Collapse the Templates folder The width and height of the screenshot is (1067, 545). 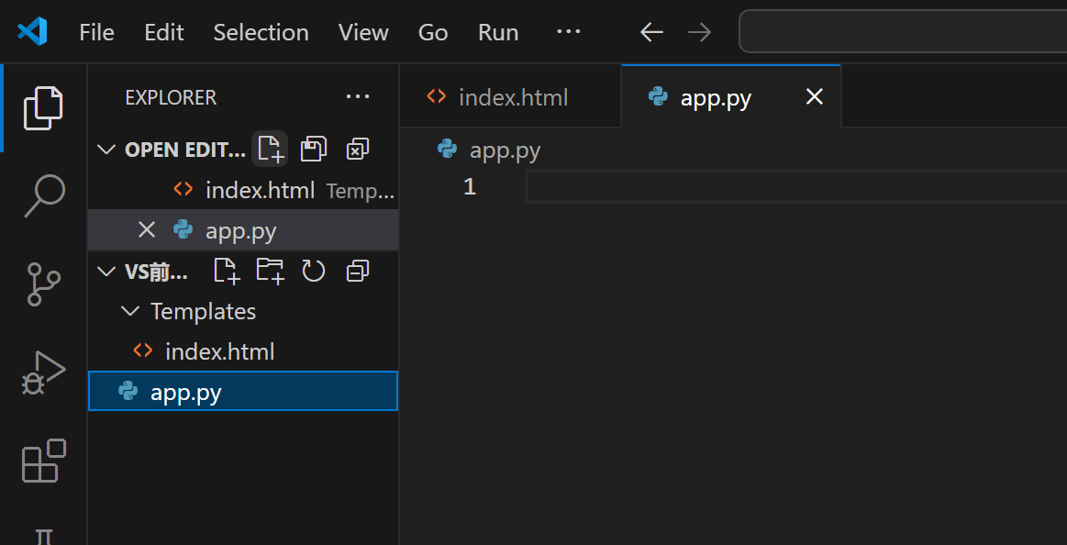coord(129,311)
